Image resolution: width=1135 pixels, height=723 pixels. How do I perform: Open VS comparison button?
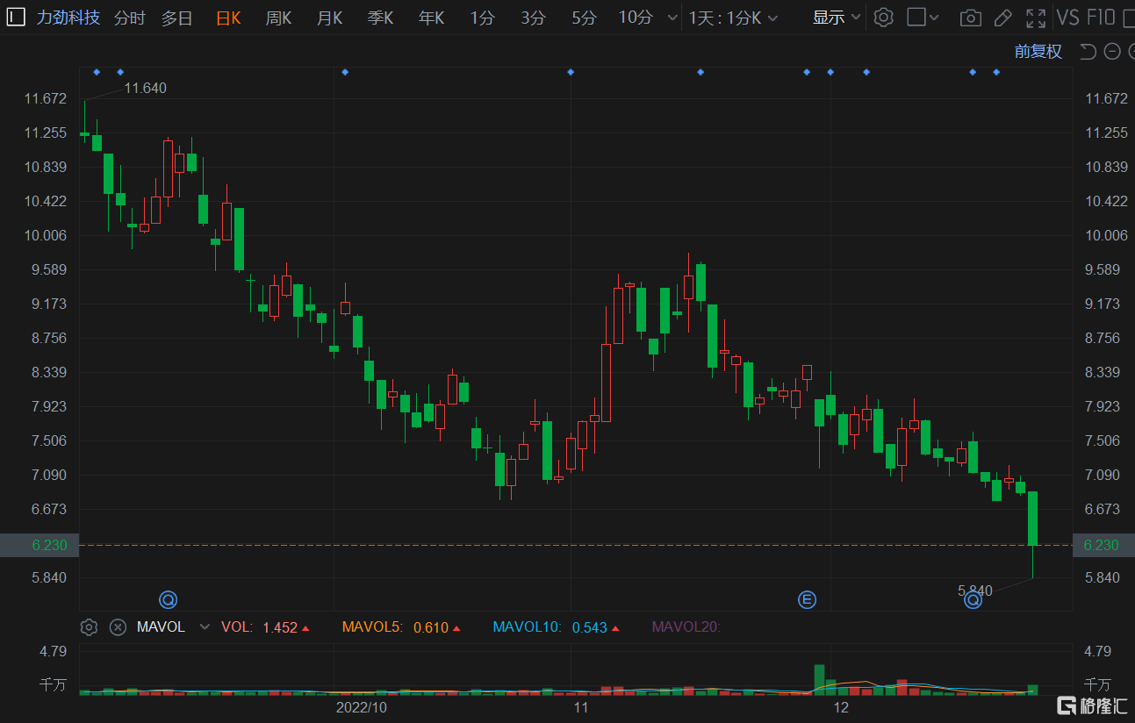coord(1068,18)
